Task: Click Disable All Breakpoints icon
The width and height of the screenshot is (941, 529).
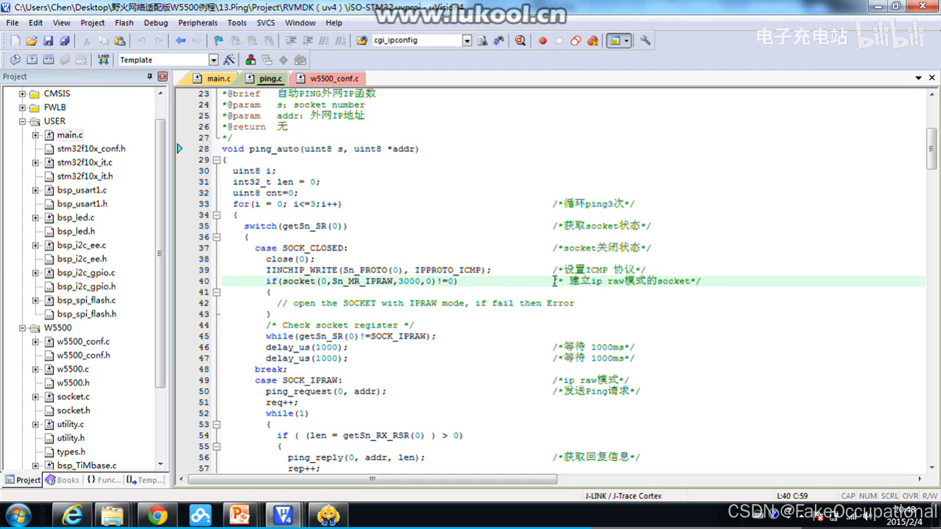Action: (x=576, y=41)
